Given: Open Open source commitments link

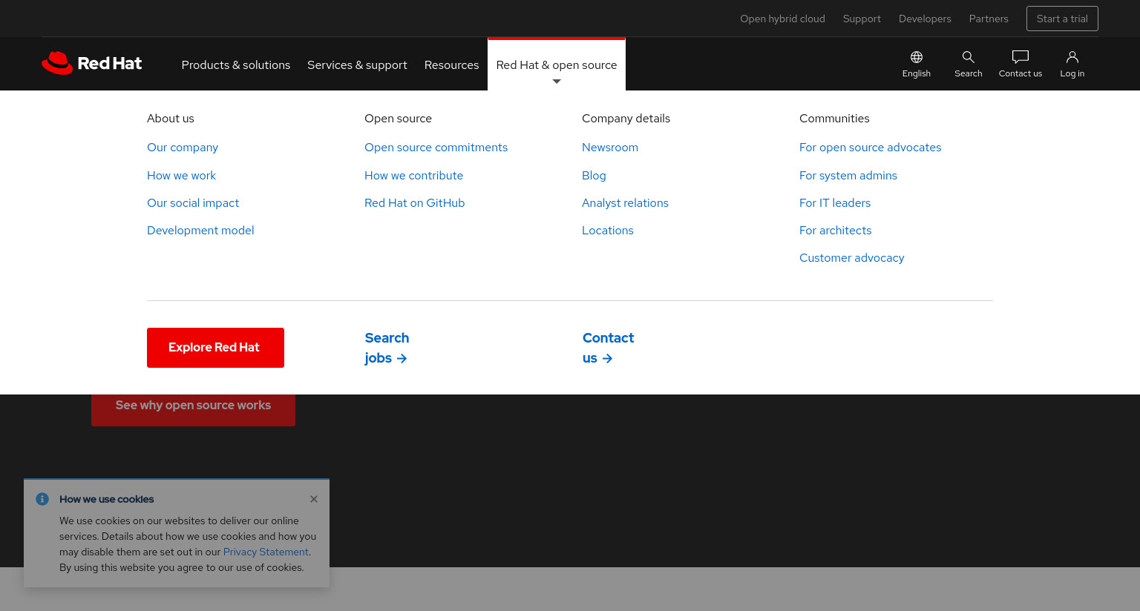Looking at the screenshot, I should (436, 148).
